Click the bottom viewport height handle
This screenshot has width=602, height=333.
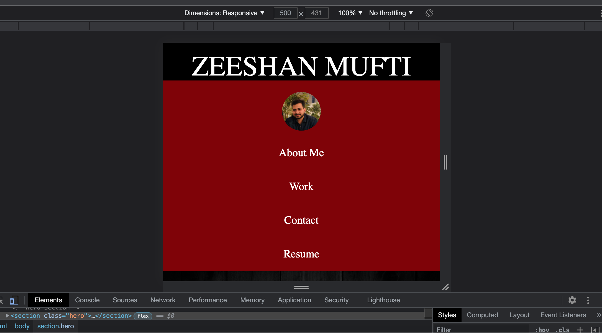(301, 287)
